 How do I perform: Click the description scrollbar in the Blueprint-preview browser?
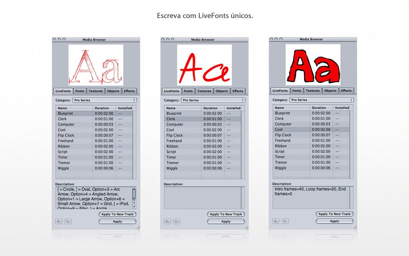[x=134, y=198]
